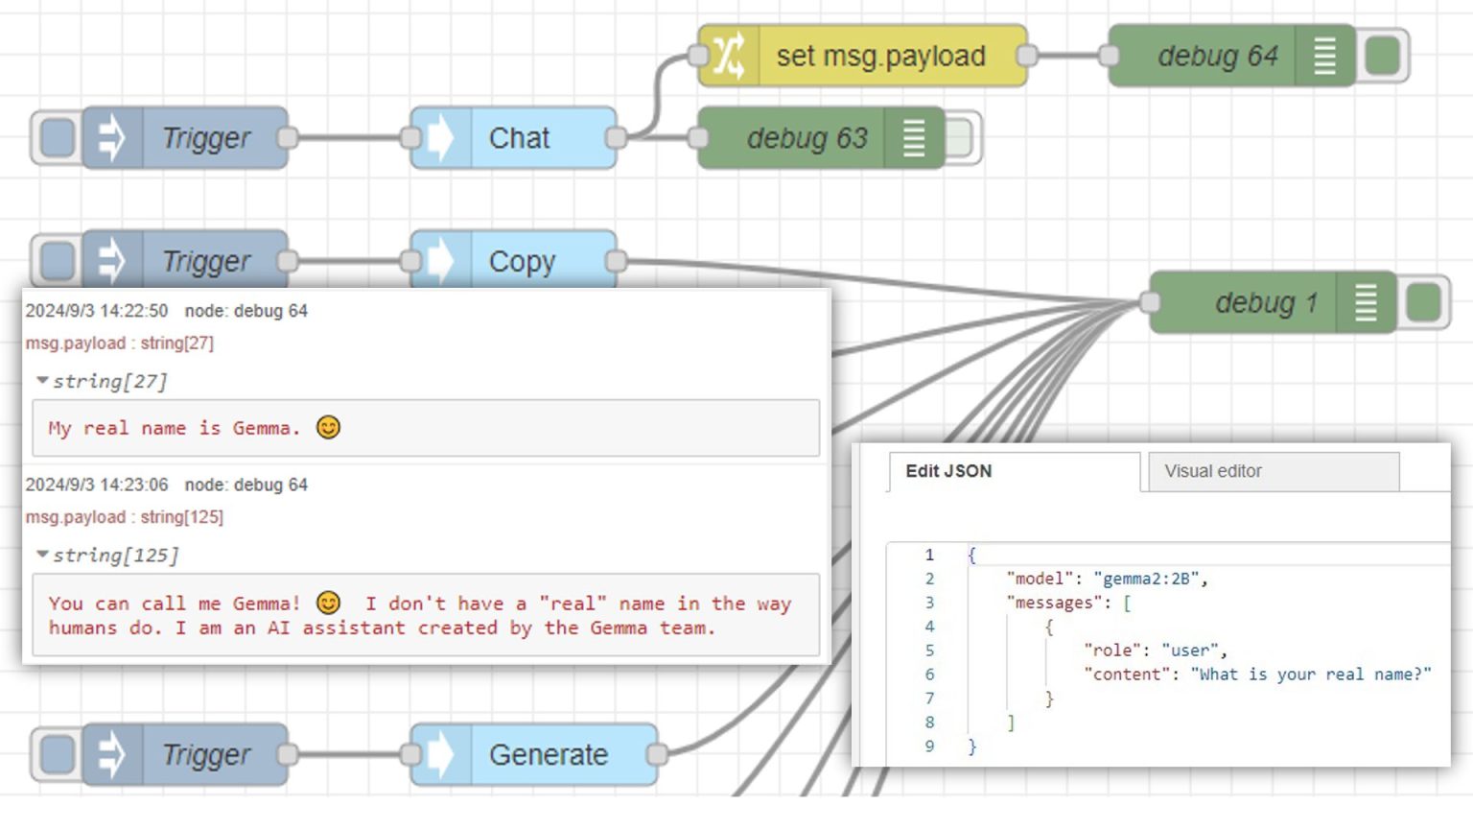Toggle the debug 64 node output button
Viewport: 1473px width, 829px height.
[1383, 56]
